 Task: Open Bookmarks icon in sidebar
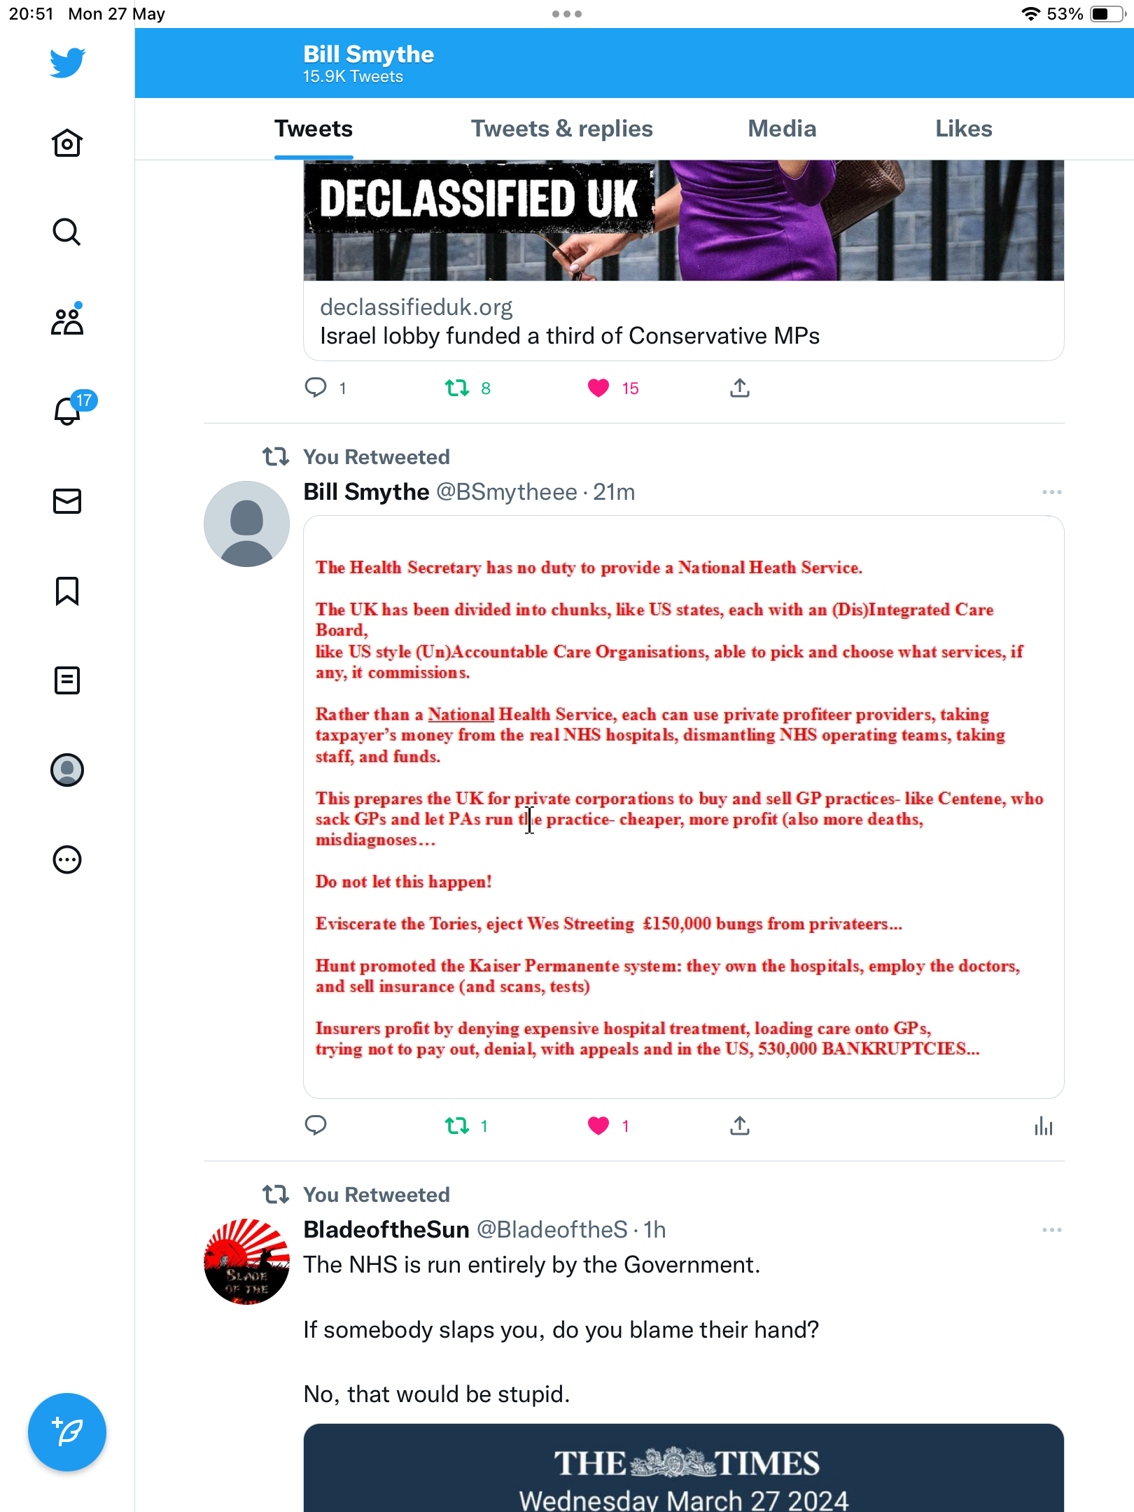[67, 591]
